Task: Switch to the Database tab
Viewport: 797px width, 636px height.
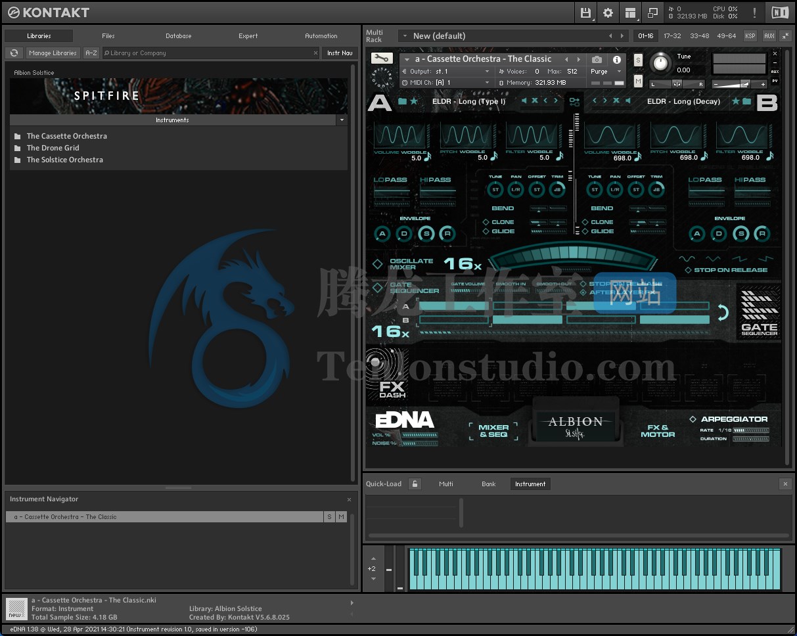Action: point(179,36)
